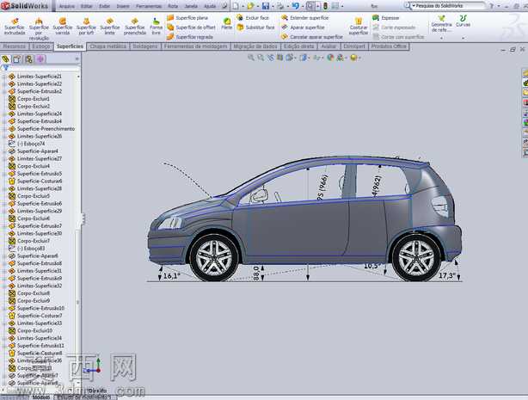Switch to the Recursos tab
The image size is (528, 400).
click(14, 46)
